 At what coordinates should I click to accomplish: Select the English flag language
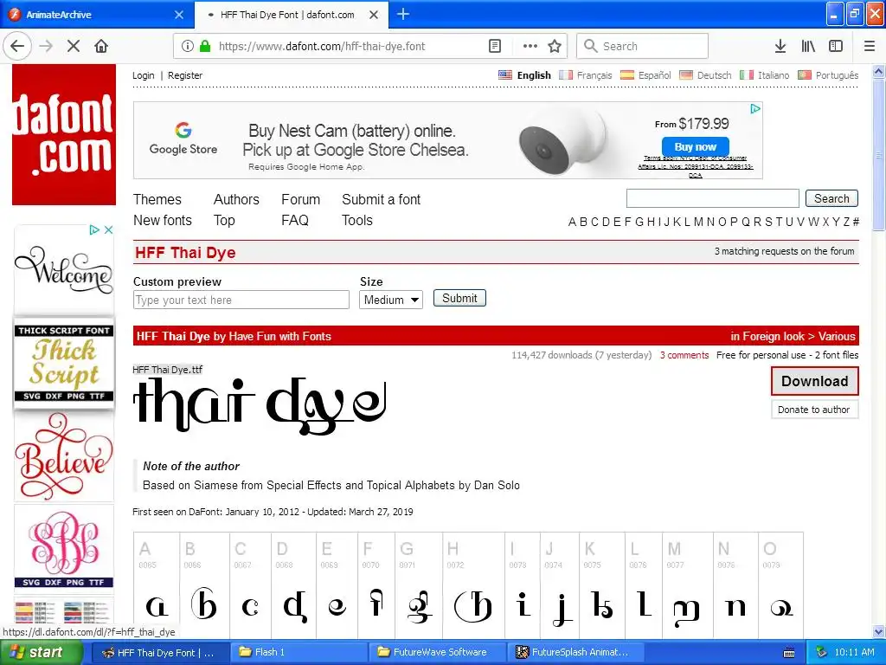point(524,75)
